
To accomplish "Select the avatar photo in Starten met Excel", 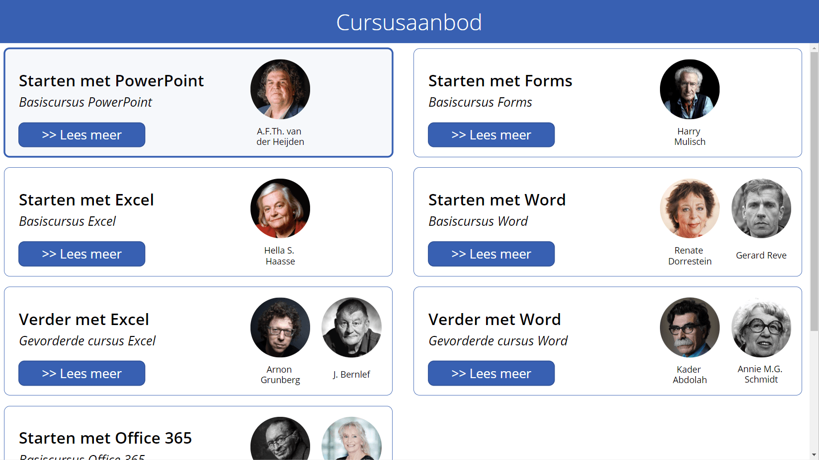I will (x=280, y=208).
